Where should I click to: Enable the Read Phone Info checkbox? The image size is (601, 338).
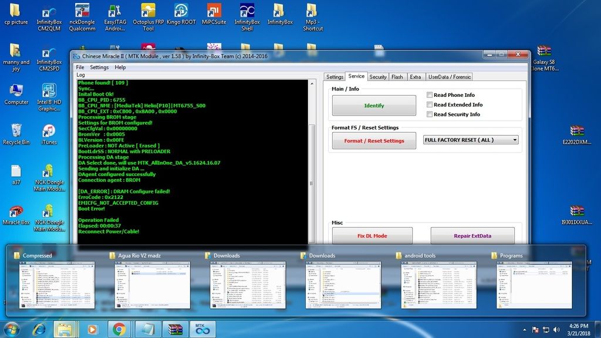[430, 95]
